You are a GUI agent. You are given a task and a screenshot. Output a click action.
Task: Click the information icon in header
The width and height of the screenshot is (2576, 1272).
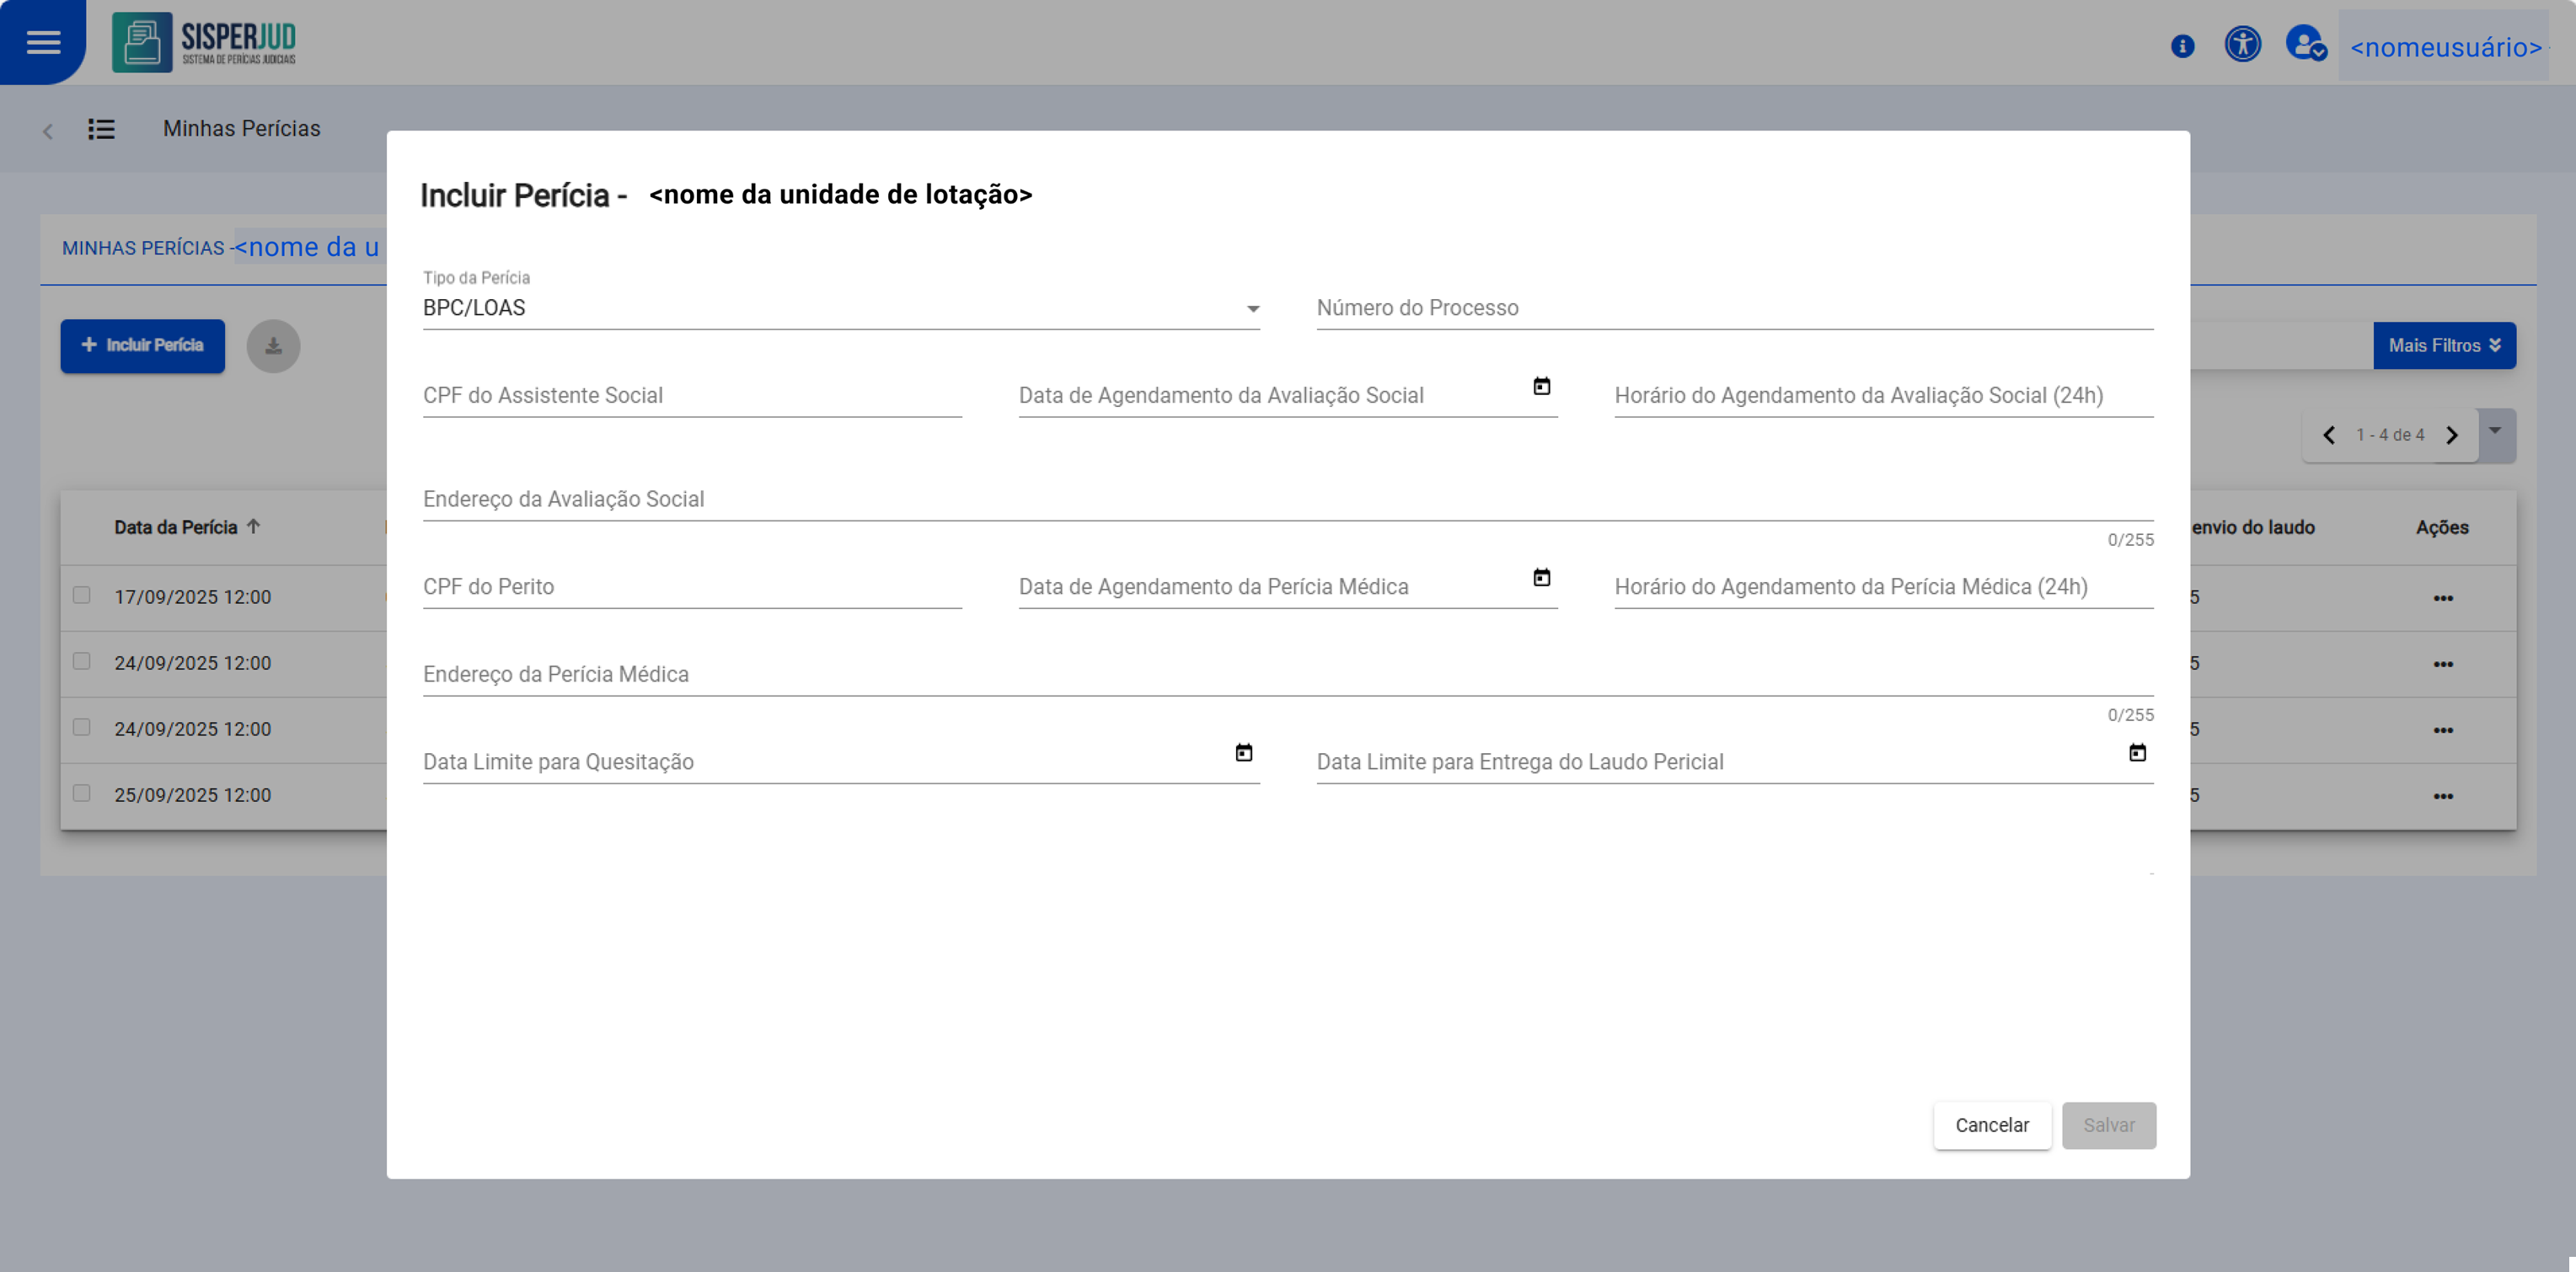(x=2182, y=46)
